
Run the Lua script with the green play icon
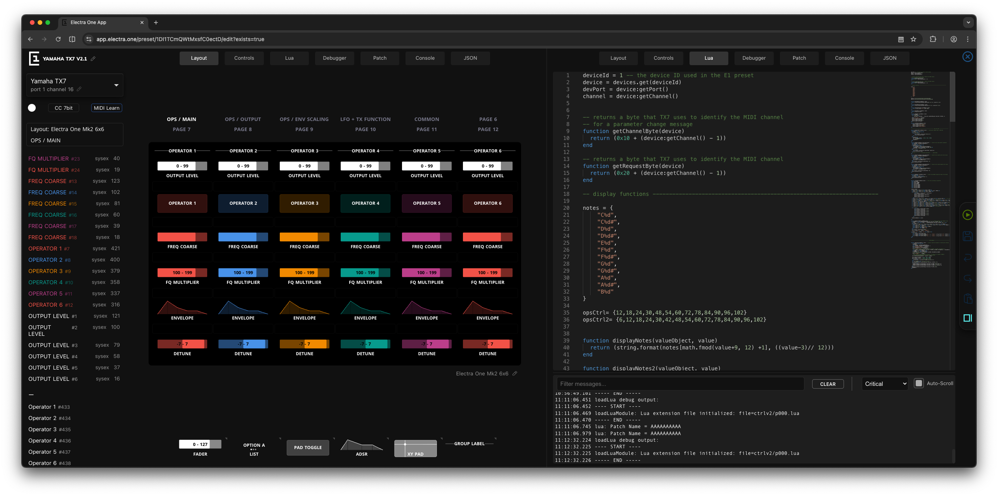pos(967,215)
